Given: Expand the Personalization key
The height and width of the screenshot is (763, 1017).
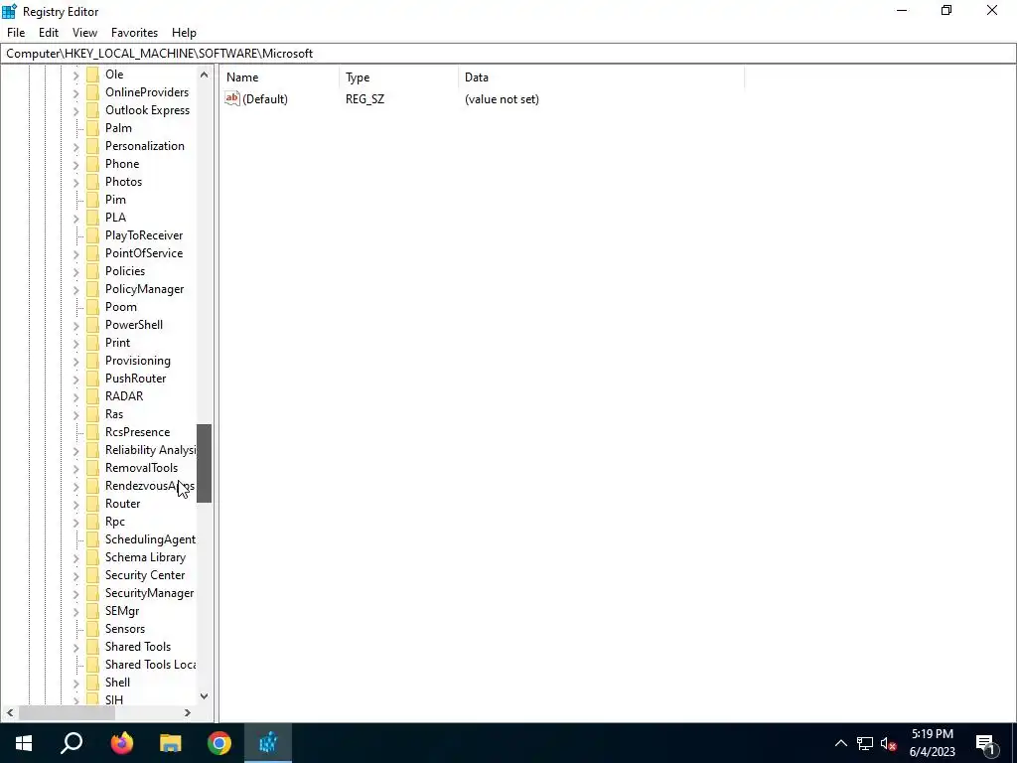Looking at the screenshot, I should point(75,147).
